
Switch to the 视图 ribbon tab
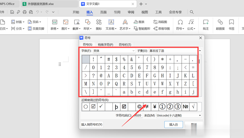pos(144,12)
